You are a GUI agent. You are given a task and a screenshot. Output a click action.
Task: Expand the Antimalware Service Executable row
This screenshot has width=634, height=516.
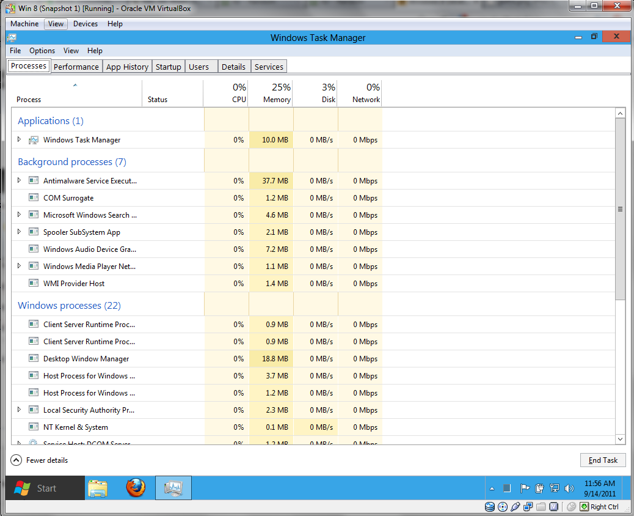pos(19,180)
